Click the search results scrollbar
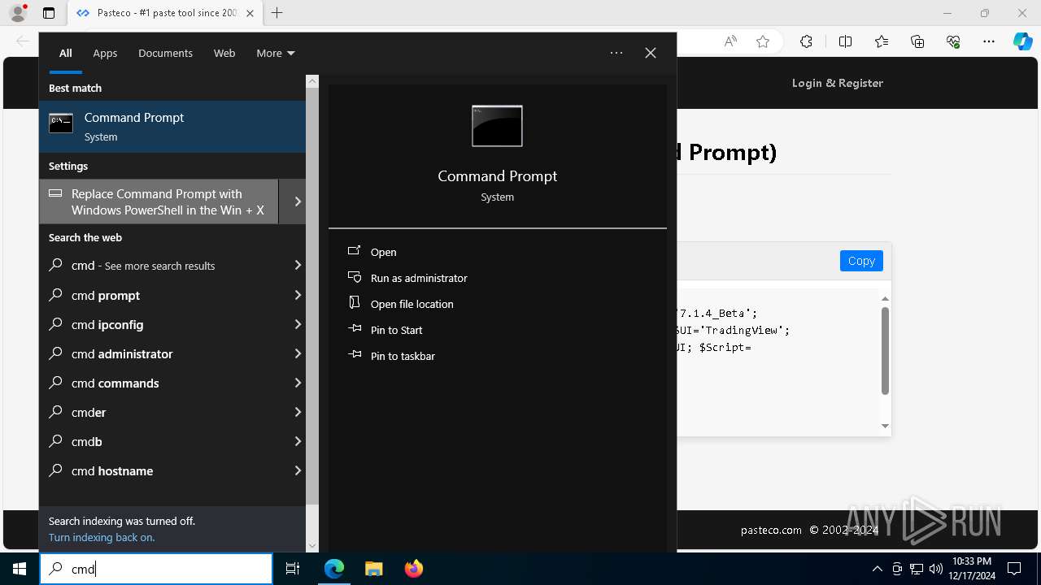The image size is (1041, 585). coord(312,296)
